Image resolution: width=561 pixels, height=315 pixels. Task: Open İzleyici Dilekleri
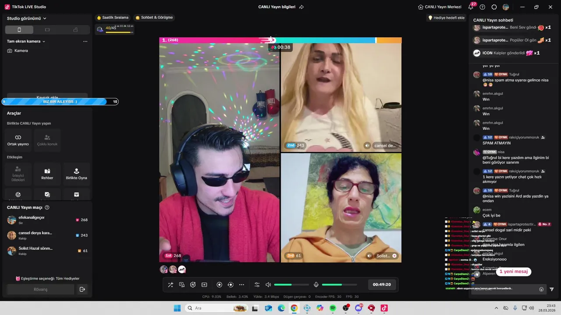(x=18, y=174)
